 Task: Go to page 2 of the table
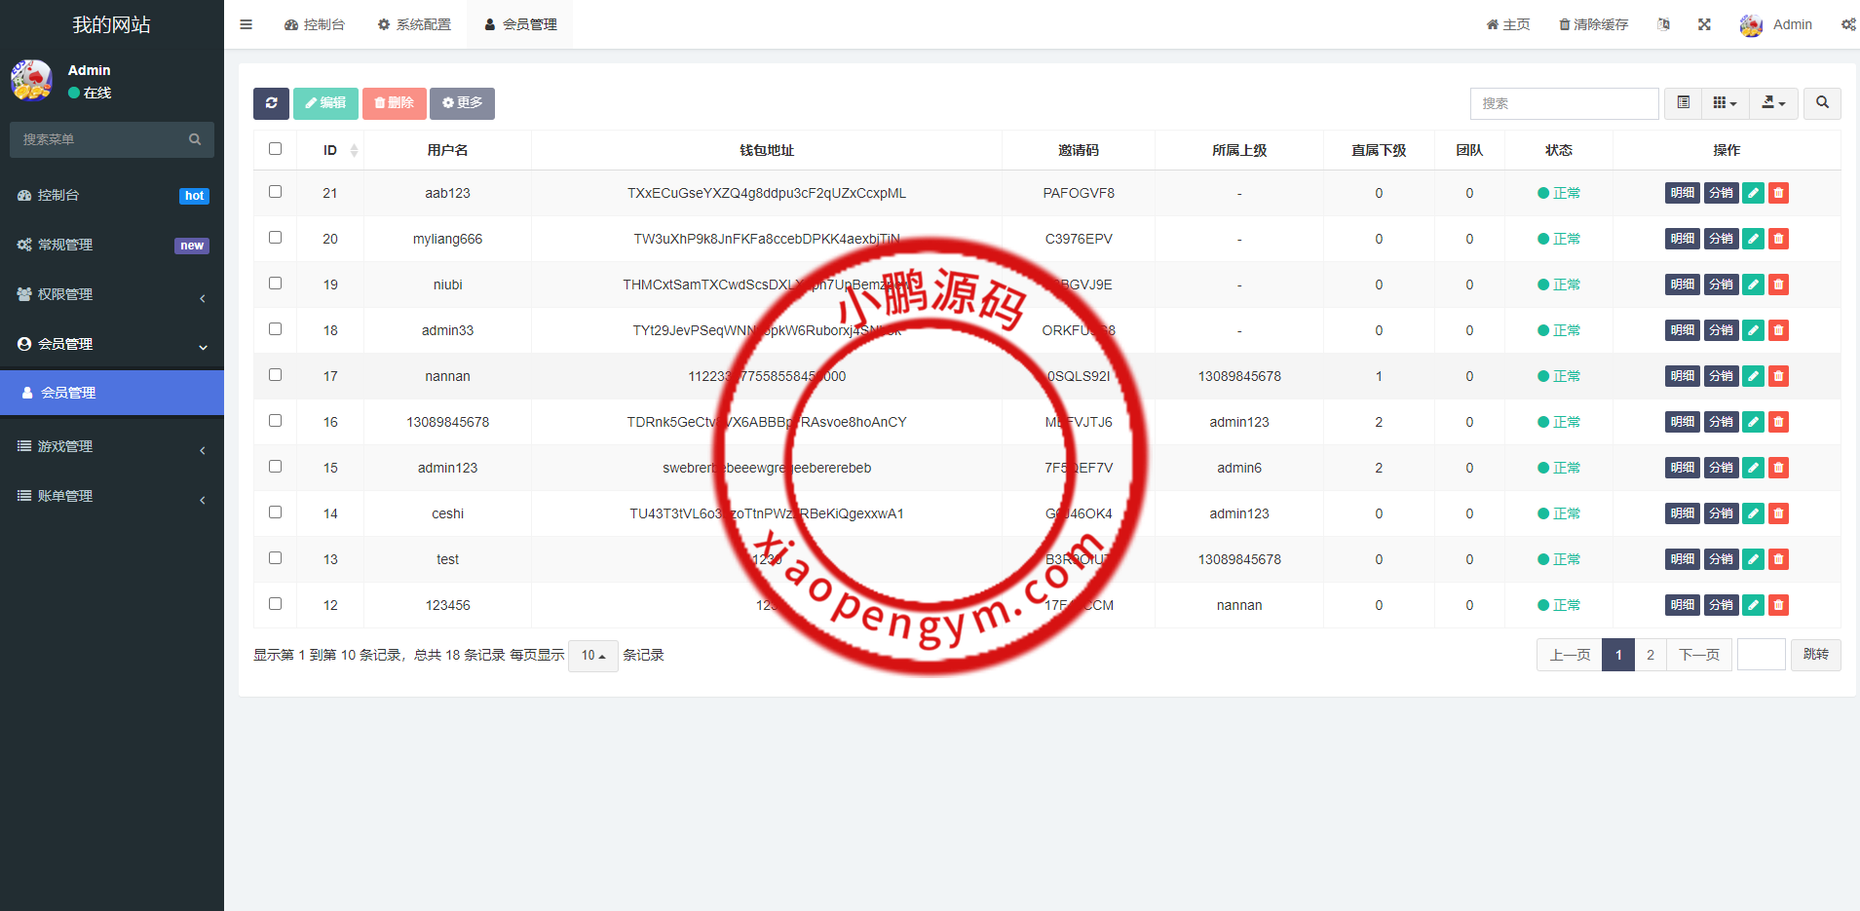click(1650, 655)
